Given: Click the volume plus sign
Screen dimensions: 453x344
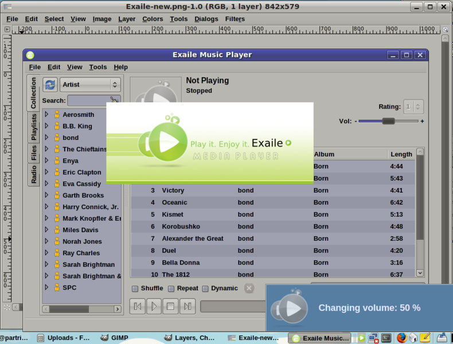Looking at the screenshot, I should click(x=422, y=122).
